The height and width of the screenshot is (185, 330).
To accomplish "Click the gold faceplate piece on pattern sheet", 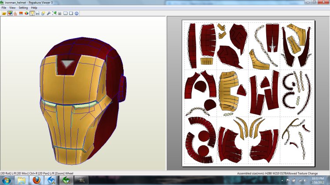I will [x=229, y=92].
